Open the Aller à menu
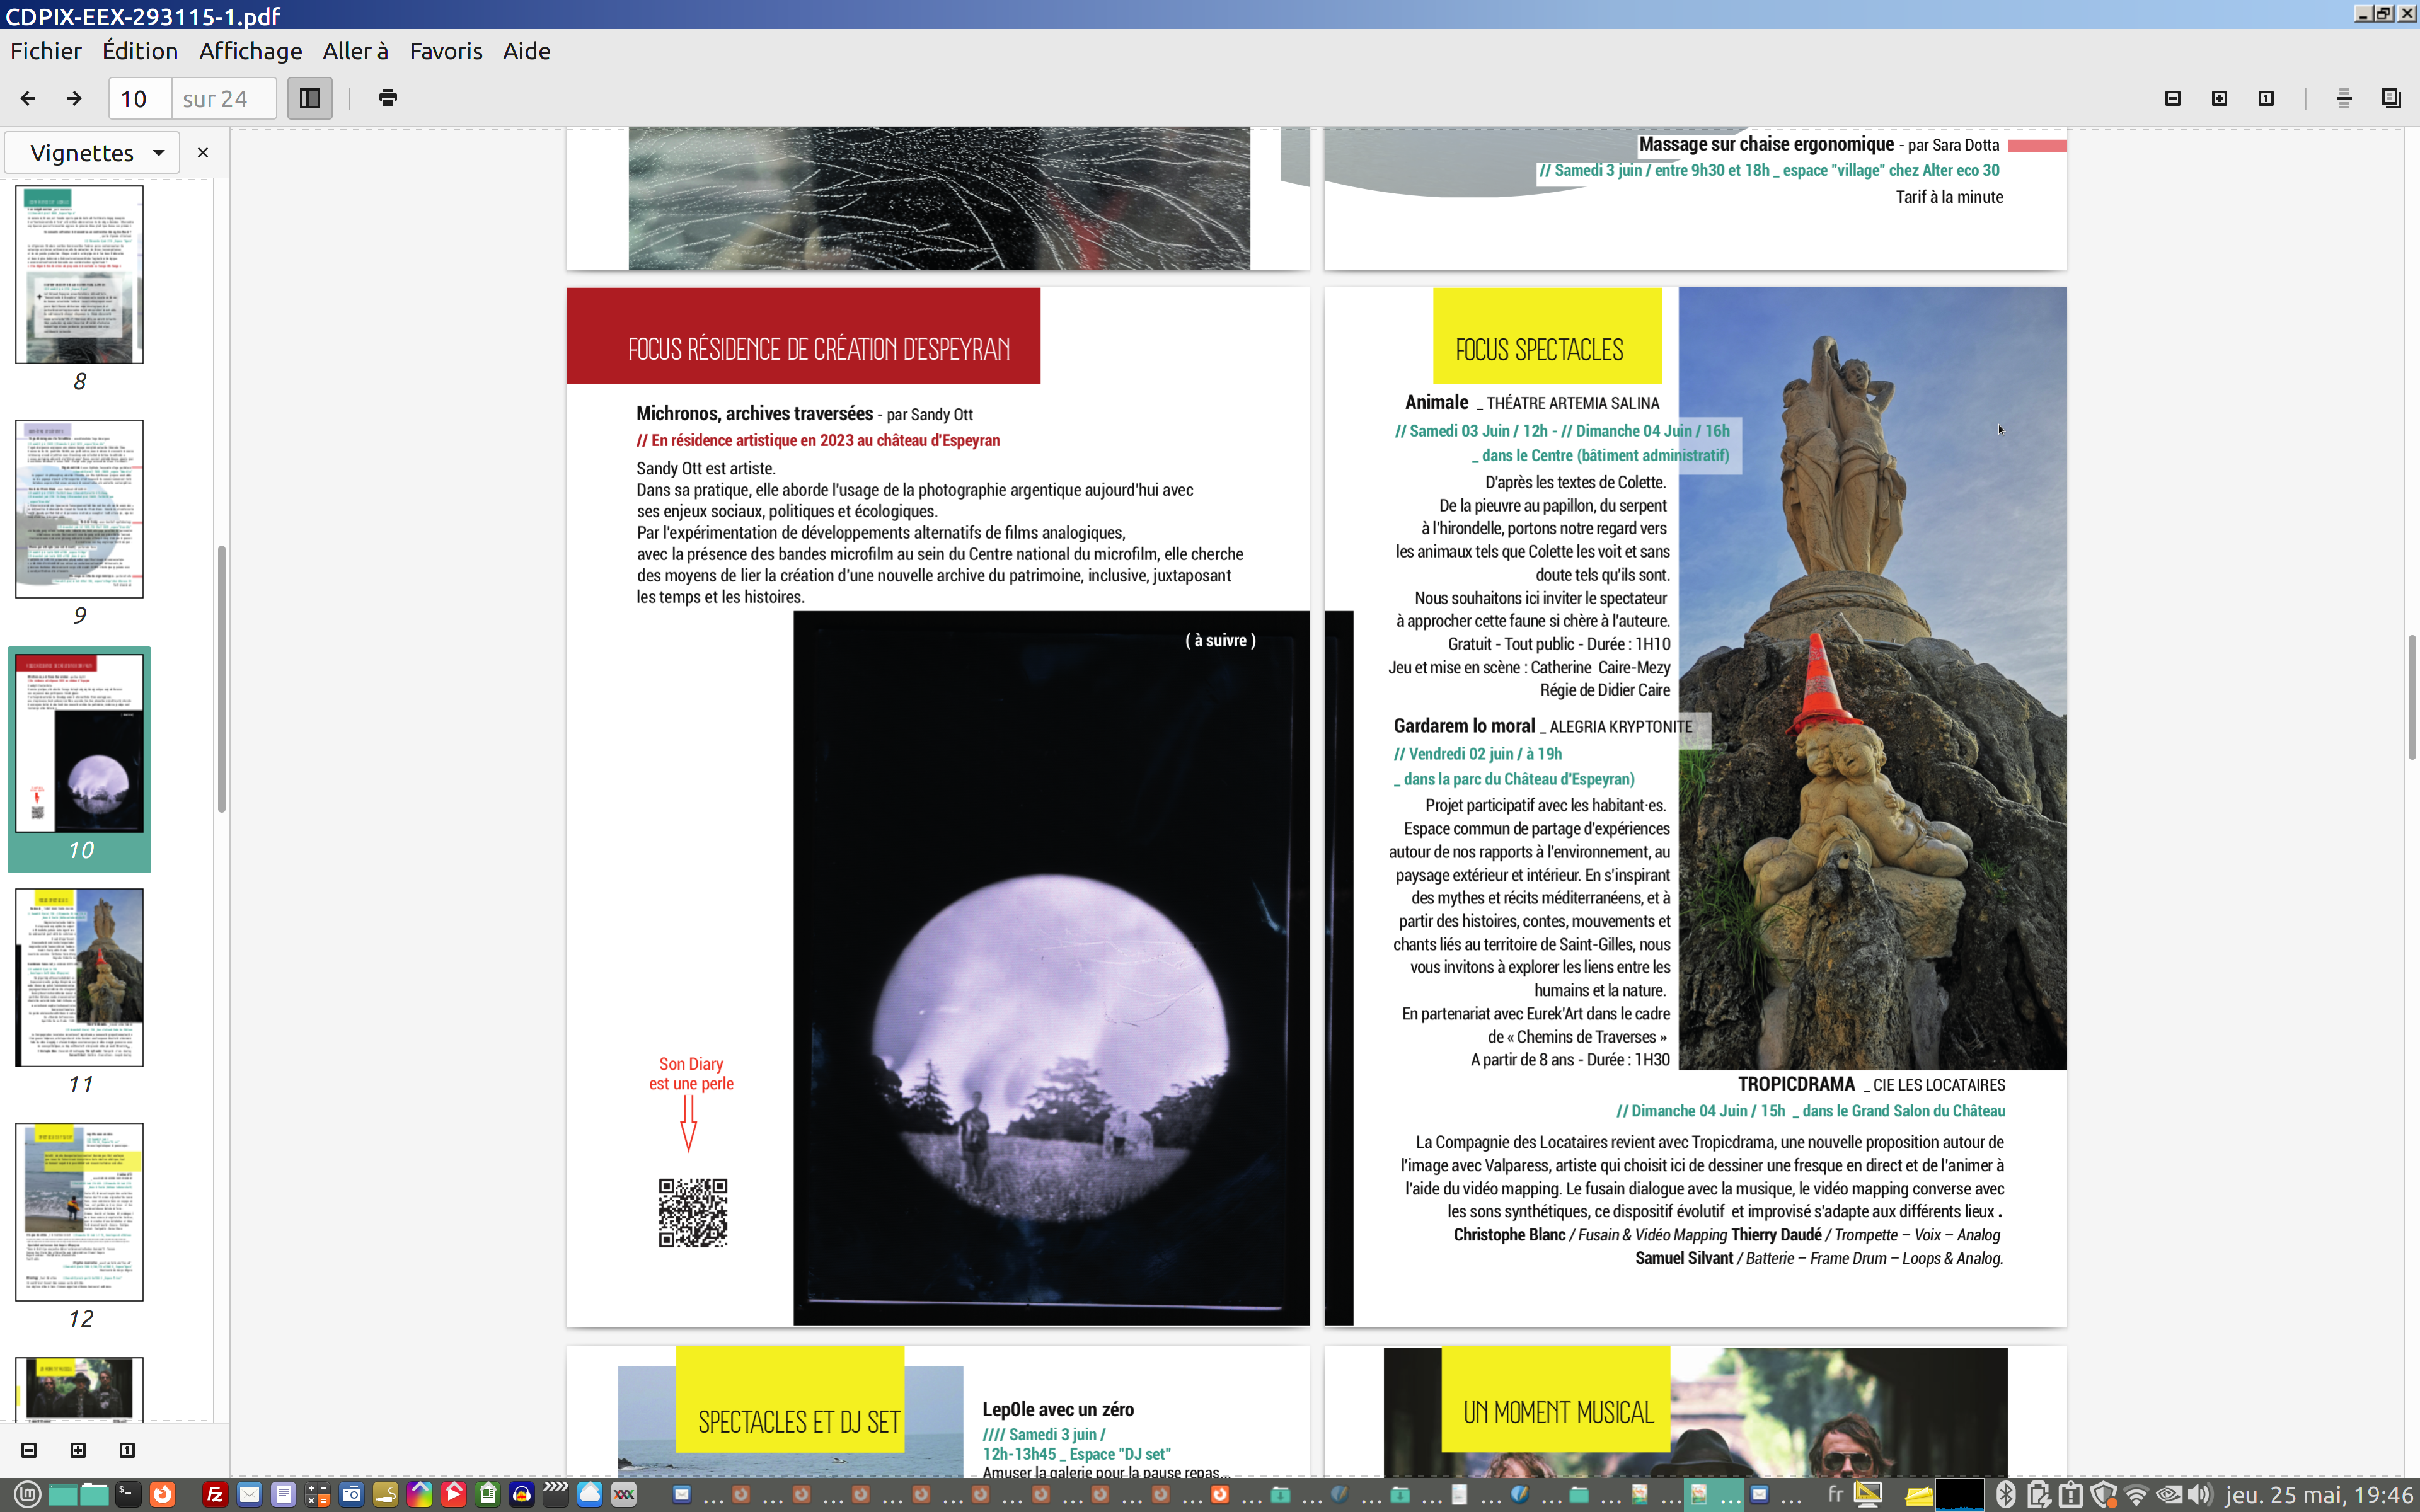The image size is (2420, 1512). (355, 51)
